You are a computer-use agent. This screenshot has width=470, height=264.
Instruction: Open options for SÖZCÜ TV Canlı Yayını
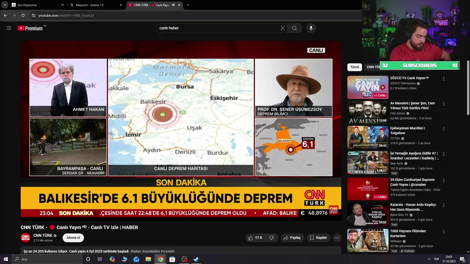(444, 79)
